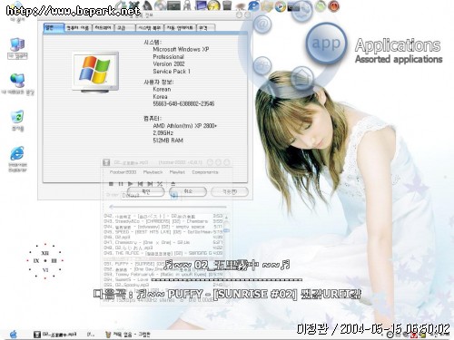This screenshot has width=454, height=340.
Task: Open the Foobar2000 menu
Action: click(123, 172)
